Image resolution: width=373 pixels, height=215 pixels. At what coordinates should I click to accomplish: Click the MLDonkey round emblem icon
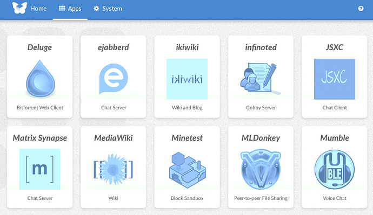[261, 169]
